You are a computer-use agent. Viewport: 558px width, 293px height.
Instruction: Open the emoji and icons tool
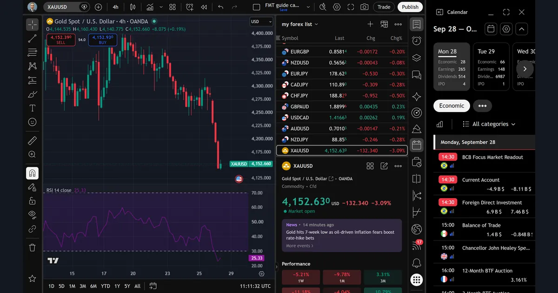coord(32,122)
